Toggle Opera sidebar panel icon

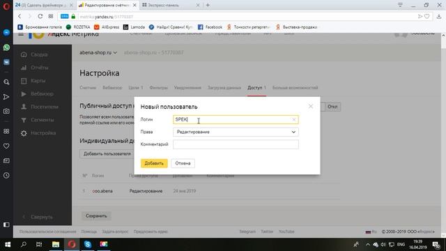point(6,225)
